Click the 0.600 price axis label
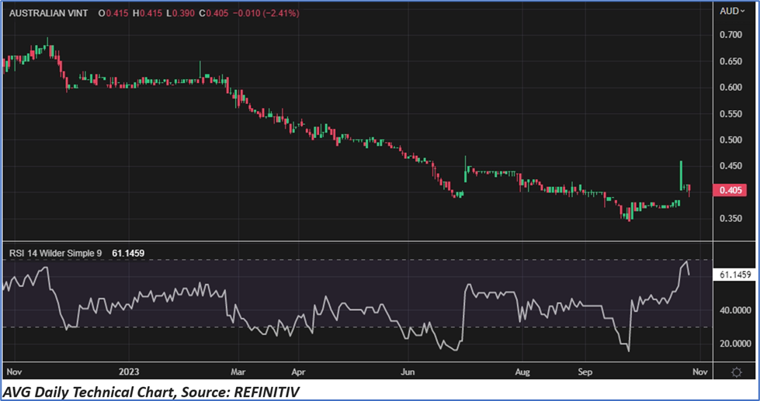Screen dimensions: 760x401 [x=731, y=88]
